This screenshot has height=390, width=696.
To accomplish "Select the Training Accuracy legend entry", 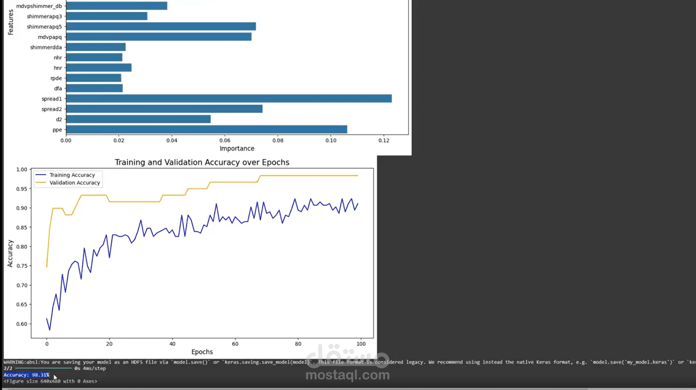I will pos(72,175).
